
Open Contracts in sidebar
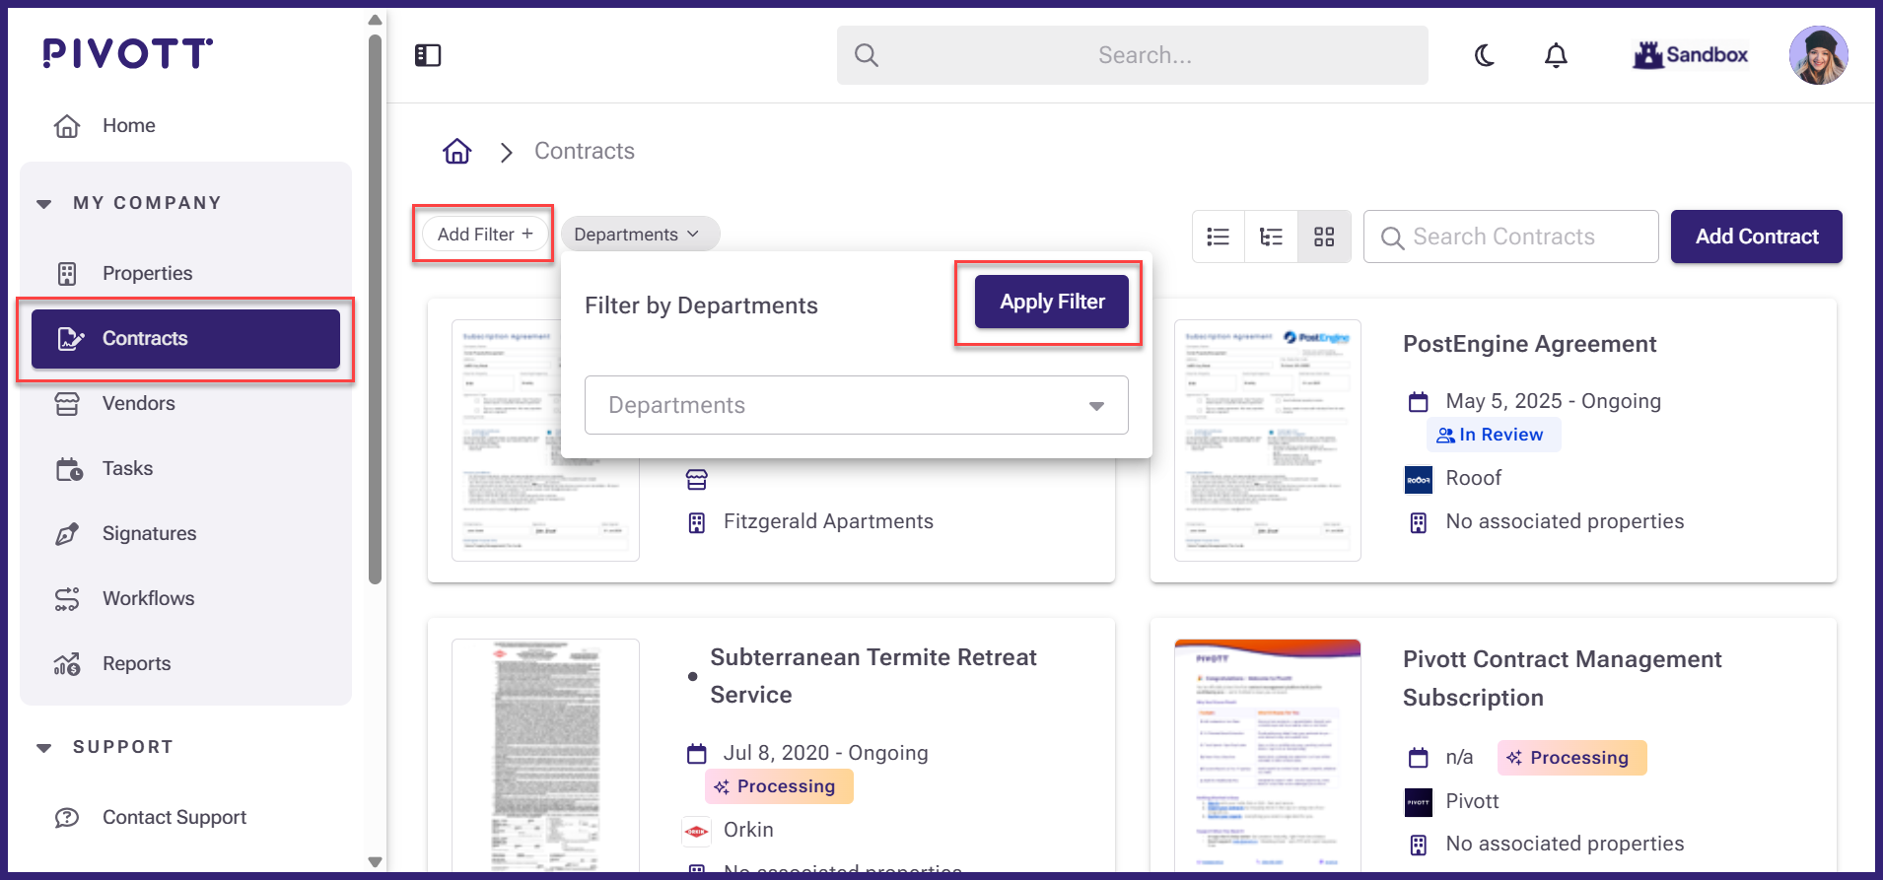tap(185, 338)
